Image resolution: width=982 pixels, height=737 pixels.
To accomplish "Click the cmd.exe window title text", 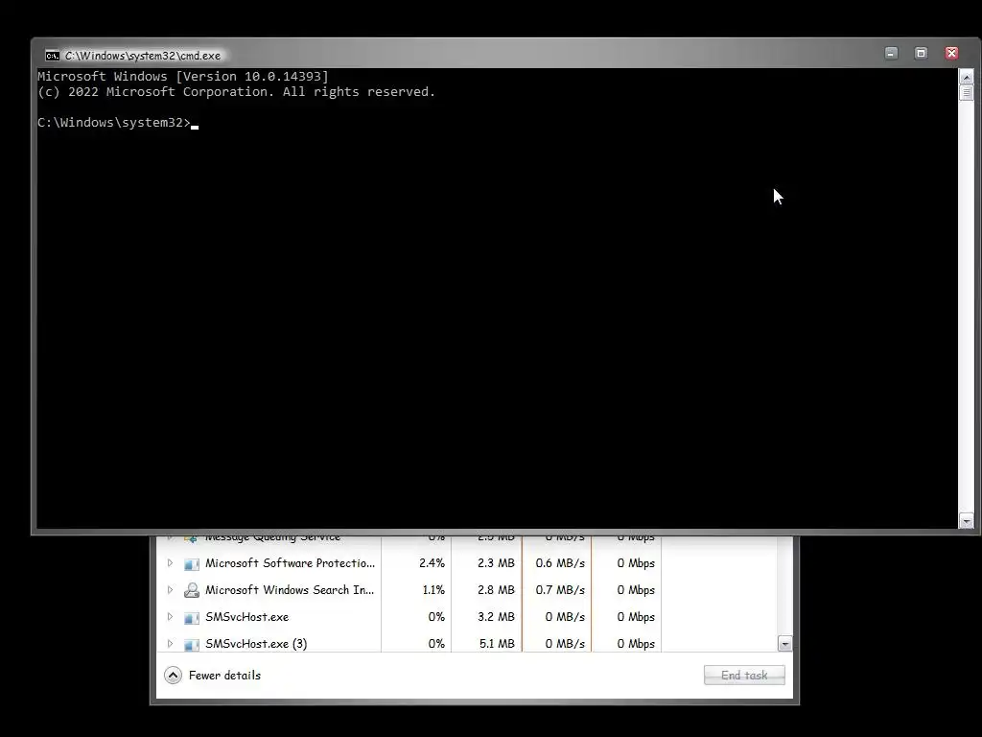I will [143, 55].
